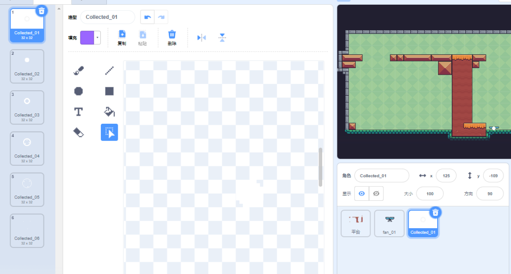Click the flip vertical icon
511x274 pixels.
222,38
